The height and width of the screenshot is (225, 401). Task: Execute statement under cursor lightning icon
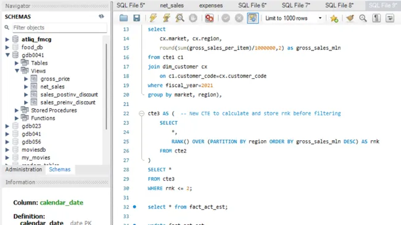pyautogui.click(x=166, y=18)
